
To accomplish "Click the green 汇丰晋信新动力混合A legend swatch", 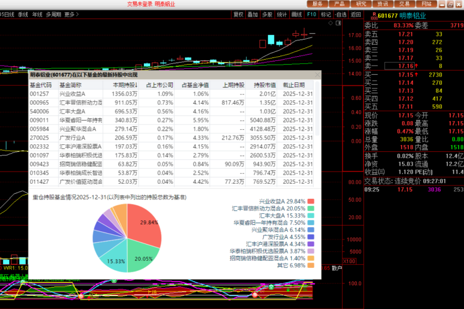I will tap(311, 209).
